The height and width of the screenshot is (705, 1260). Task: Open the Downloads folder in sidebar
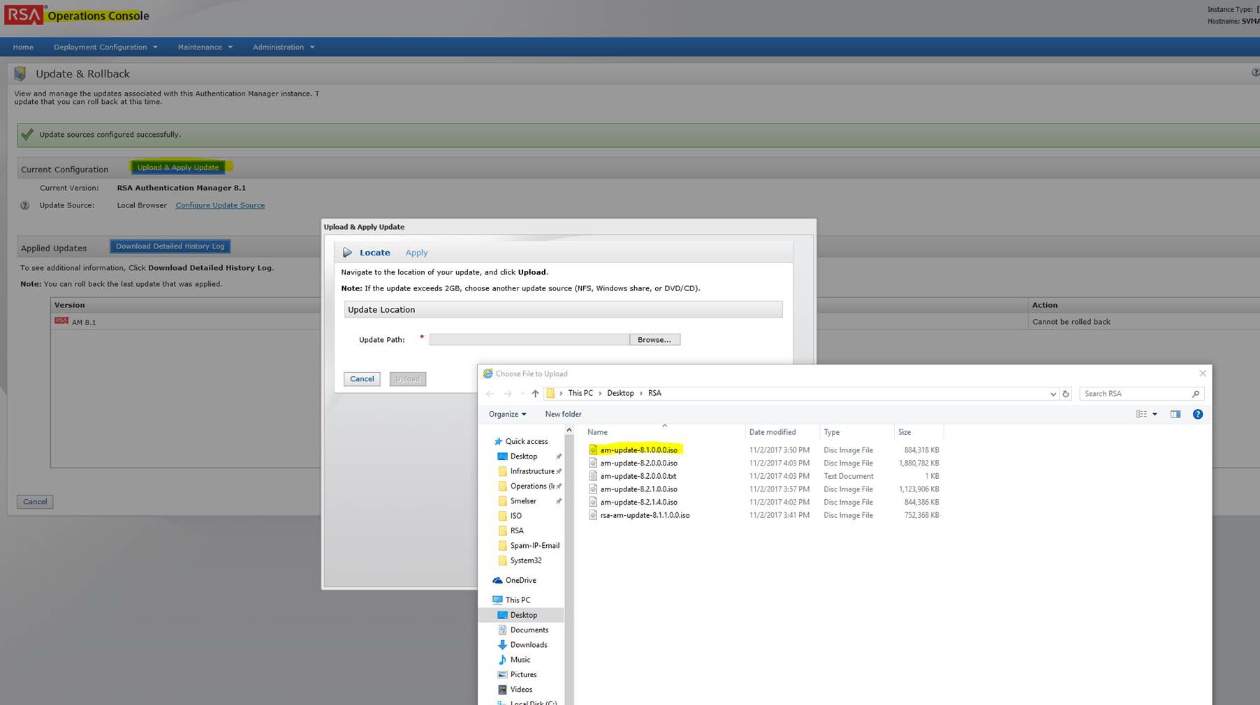coord(528,645)
